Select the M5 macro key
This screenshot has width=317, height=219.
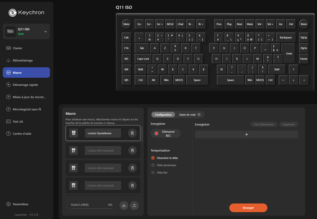click(x=126, y=80)
